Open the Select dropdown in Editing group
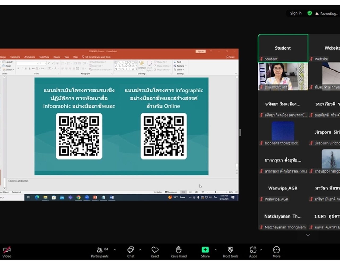The image size is (340, 265). tap(179, 70)
